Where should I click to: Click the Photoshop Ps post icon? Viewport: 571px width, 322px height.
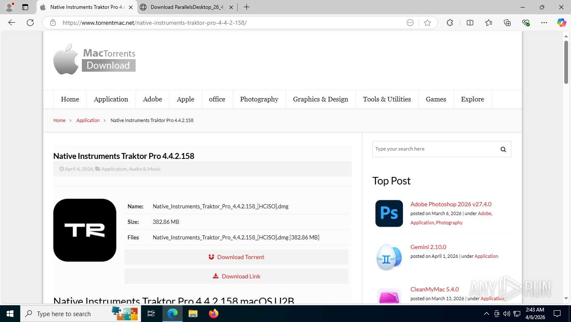[389, 213]
